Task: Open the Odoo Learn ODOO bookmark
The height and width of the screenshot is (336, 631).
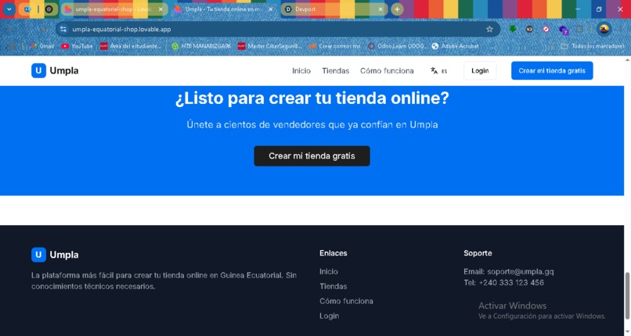Action: [x=396, y=46]
